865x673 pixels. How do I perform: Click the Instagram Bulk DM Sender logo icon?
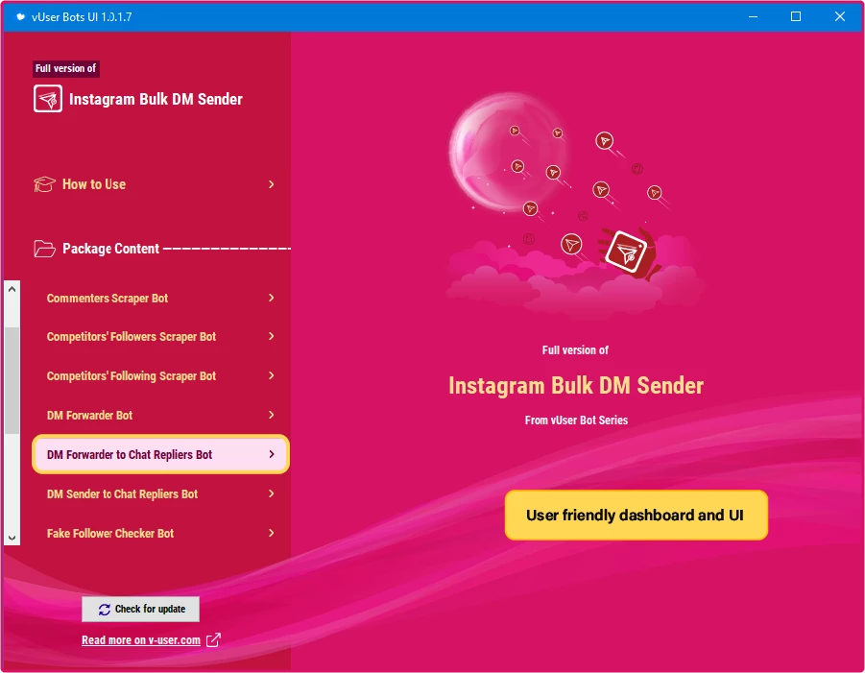pos(47,99)
